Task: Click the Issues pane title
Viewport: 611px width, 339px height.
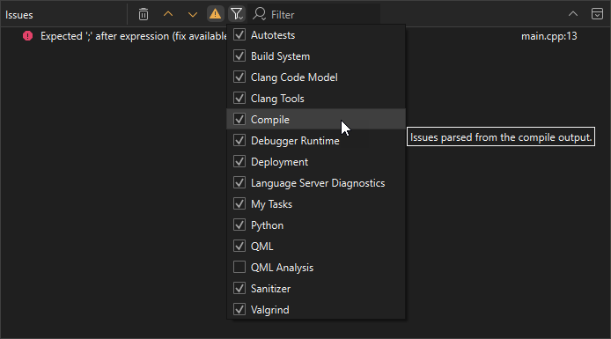Action: 19,15
